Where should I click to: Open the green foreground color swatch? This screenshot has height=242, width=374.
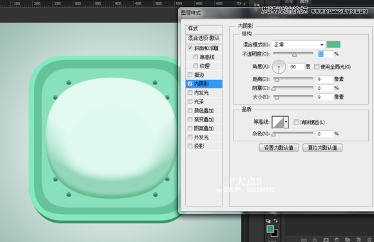[270, 229]
